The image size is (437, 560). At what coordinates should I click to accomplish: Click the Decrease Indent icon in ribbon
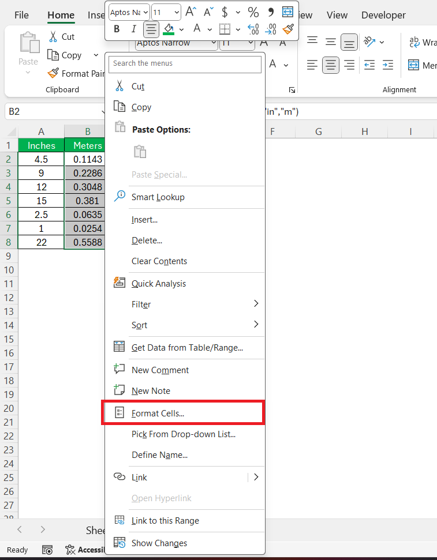pyautogui.click(x=369, y=65)
